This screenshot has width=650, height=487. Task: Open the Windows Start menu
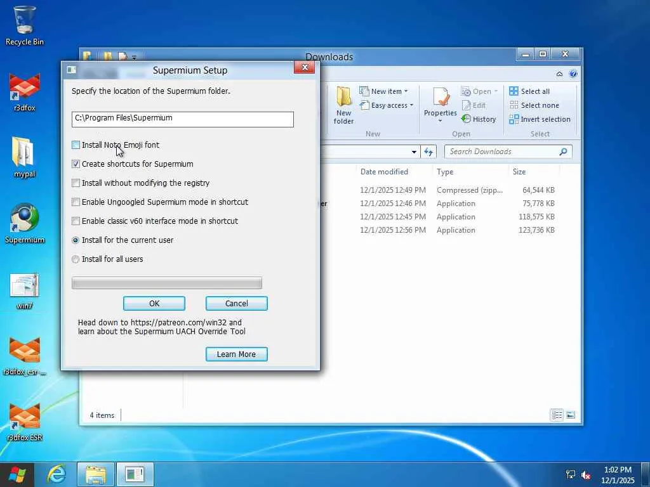[x=17, y=474]
